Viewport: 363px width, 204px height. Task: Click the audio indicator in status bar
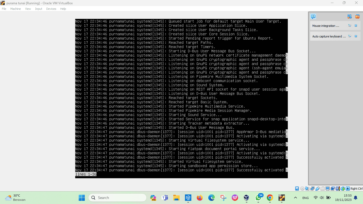[x=307, y=189]
